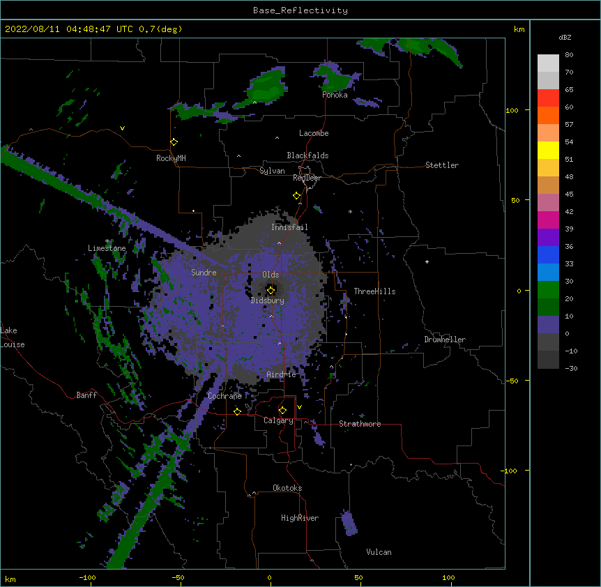Click the white asterisk marker east of Innisfail
Viewport: 601px width, 587px height.
tap(350, 211)
